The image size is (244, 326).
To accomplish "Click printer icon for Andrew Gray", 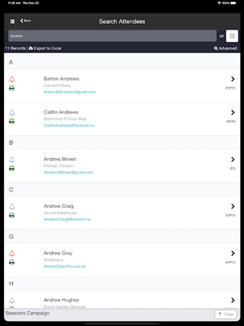I will tap(12, 262).
